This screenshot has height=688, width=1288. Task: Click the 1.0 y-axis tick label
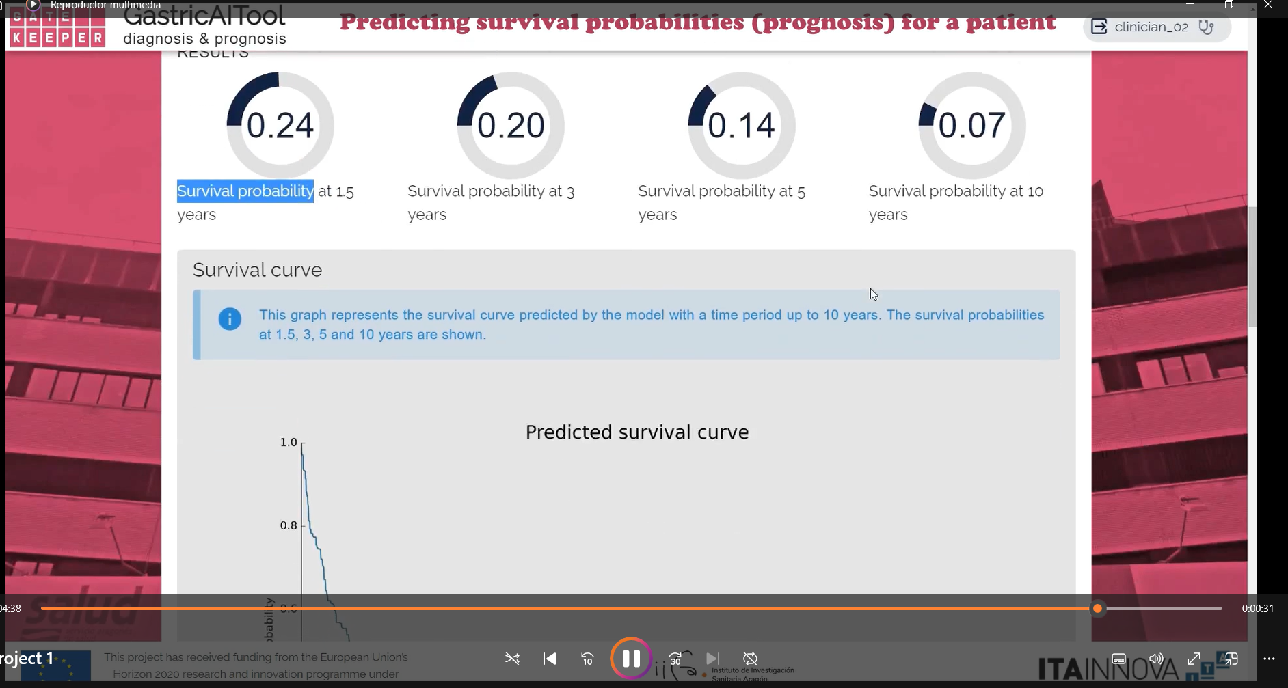pos(289,442)
